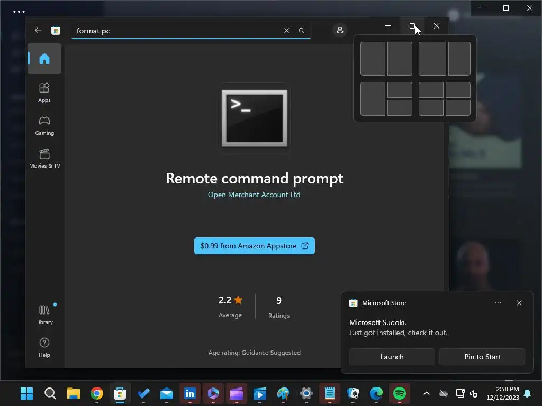Open Open Merchant Account Ltd publisher link
Viewport: 542px width, 406px height.
pyautogui.click(x=254, y=195)
